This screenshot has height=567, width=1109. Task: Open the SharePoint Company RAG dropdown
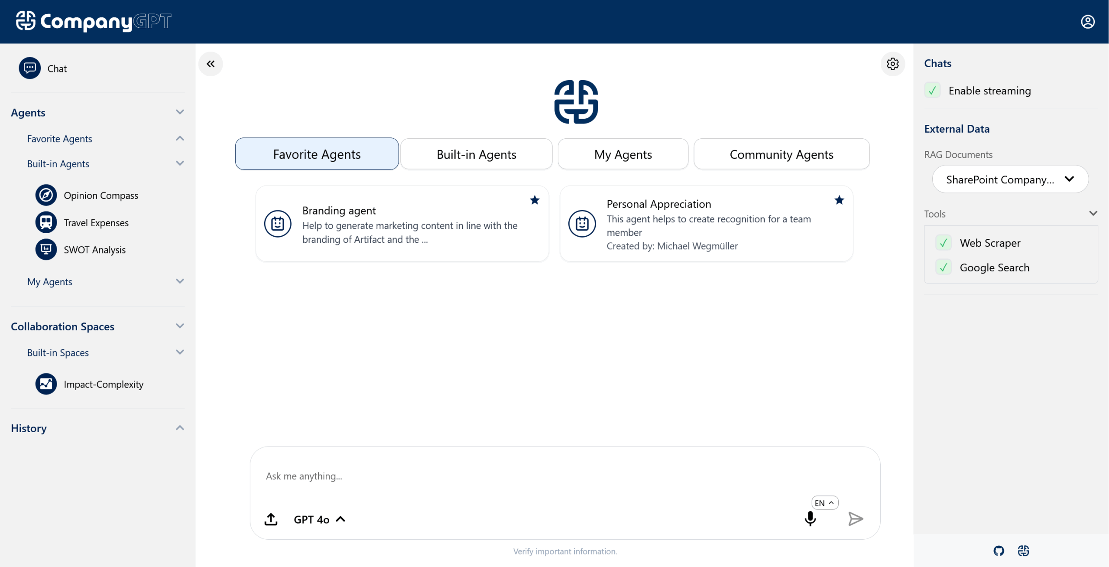tap(1010, 179)
